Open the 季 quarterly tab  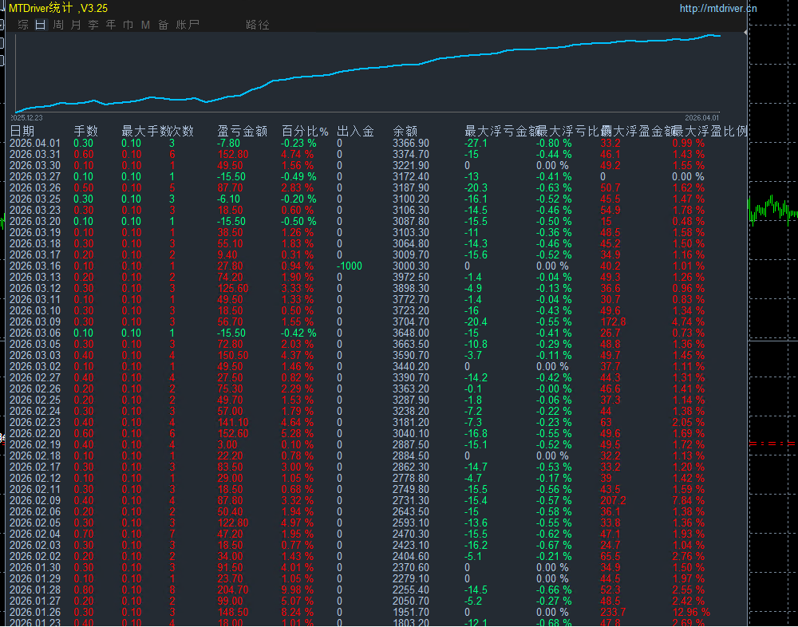click(x=93, y=25)
